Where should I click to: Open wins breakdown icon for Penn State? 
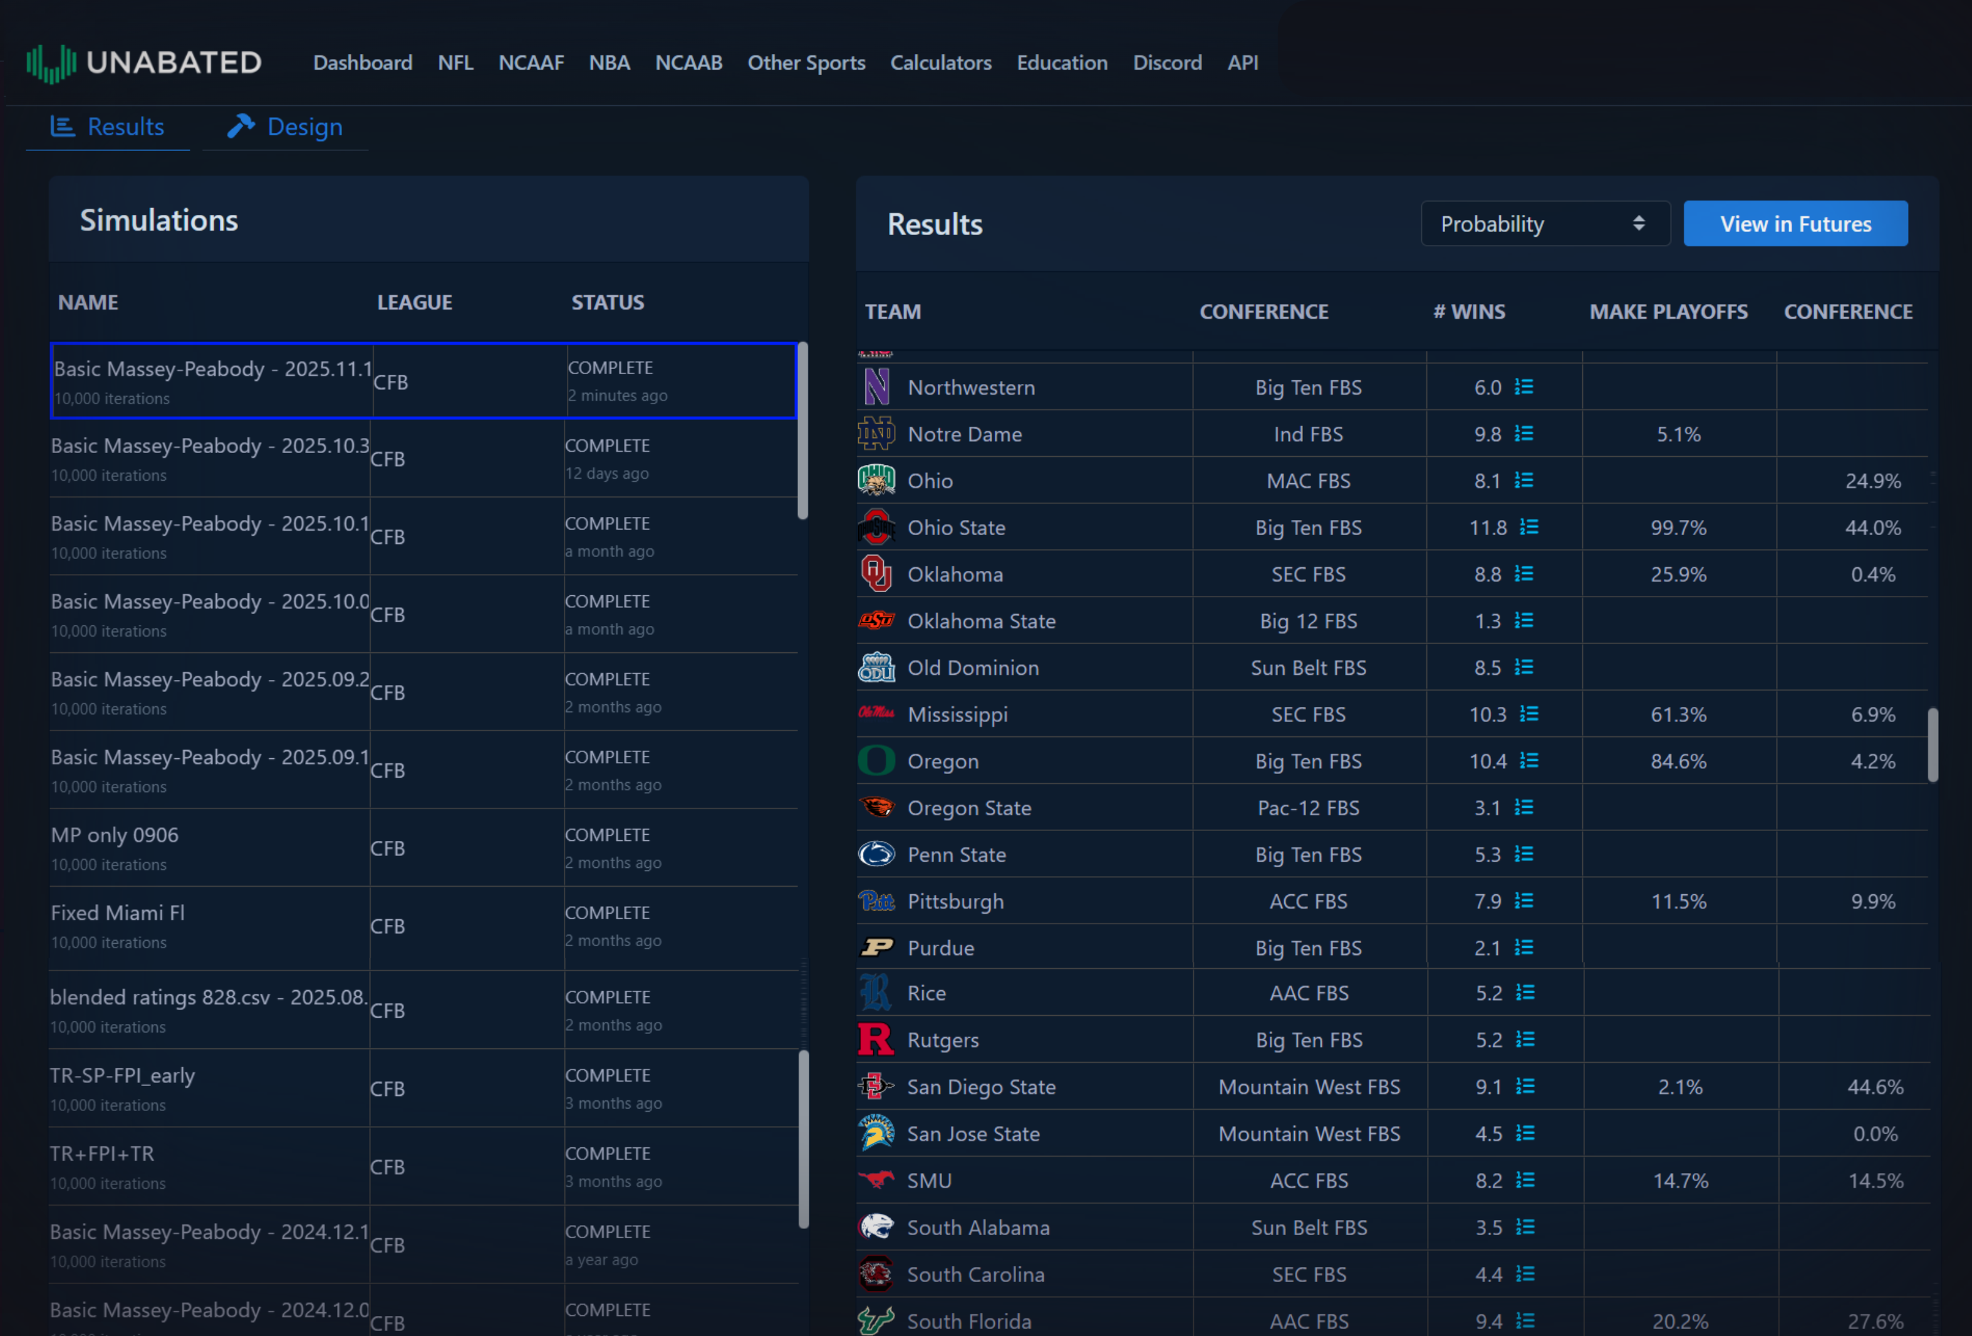(1524, 854)
